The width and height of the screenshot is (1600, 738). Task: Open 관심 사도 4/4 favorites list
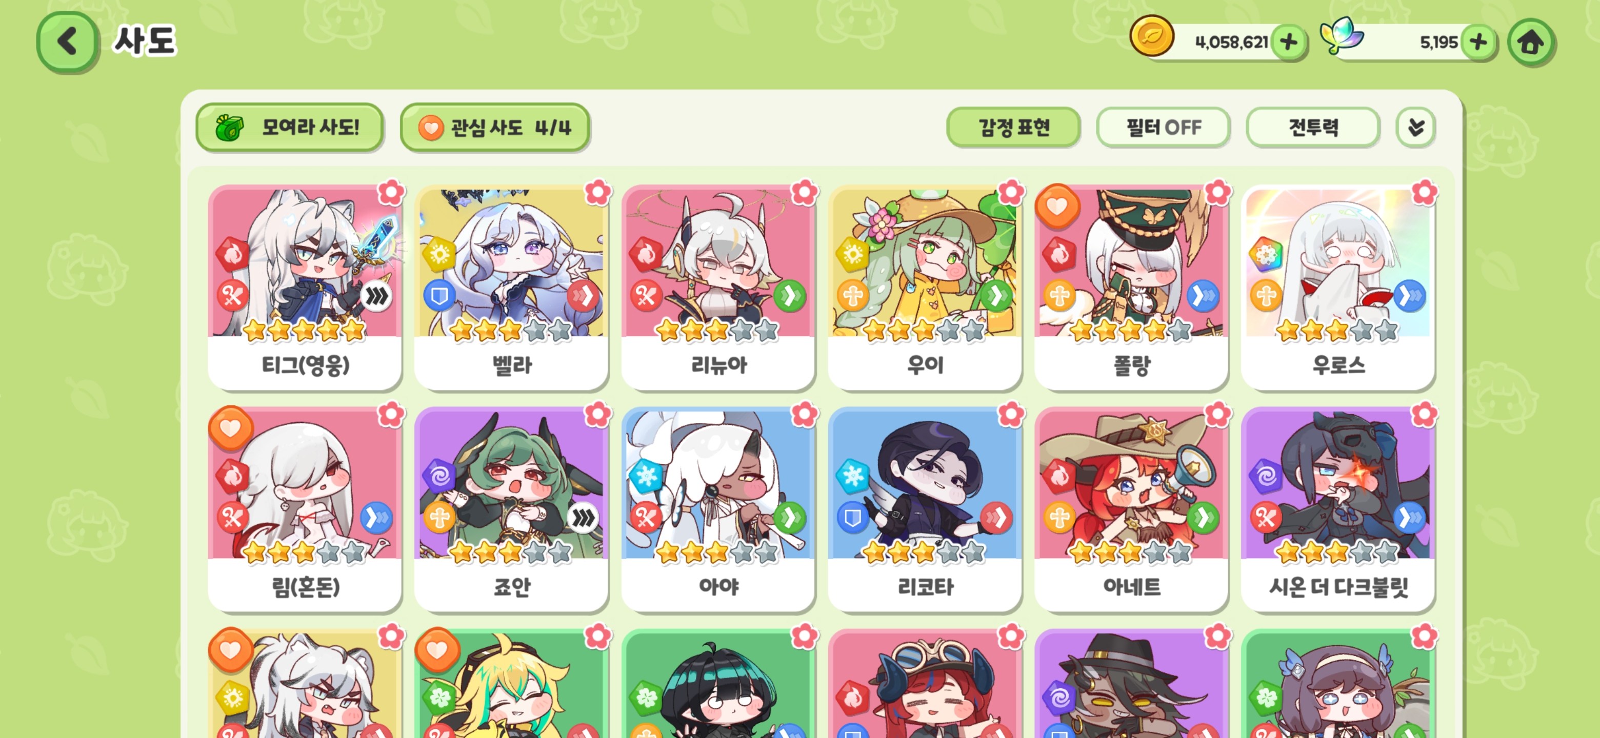[x=494, y=128]
